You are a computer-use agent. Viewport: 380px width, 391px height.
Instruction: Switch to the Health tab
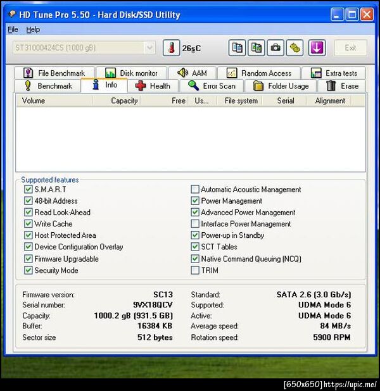pos(153,86)
